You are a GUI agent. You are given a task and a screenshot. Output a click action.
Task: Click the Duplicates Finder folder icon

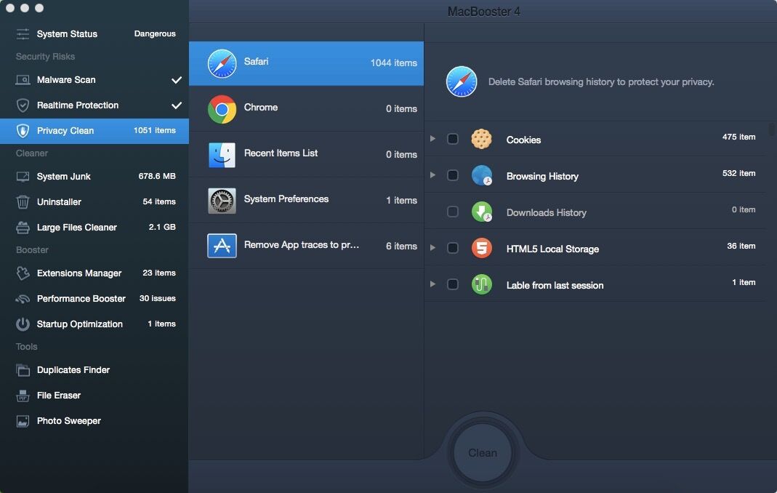point(23,370)
